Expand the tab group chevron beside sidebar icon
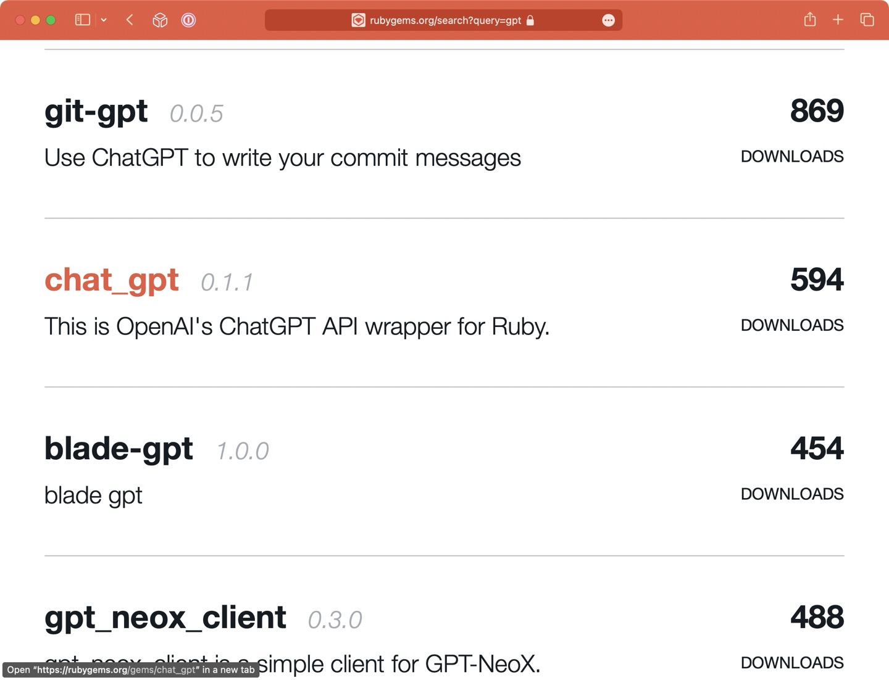This screenshot has width=889, height=680. [x=104, y=20]
